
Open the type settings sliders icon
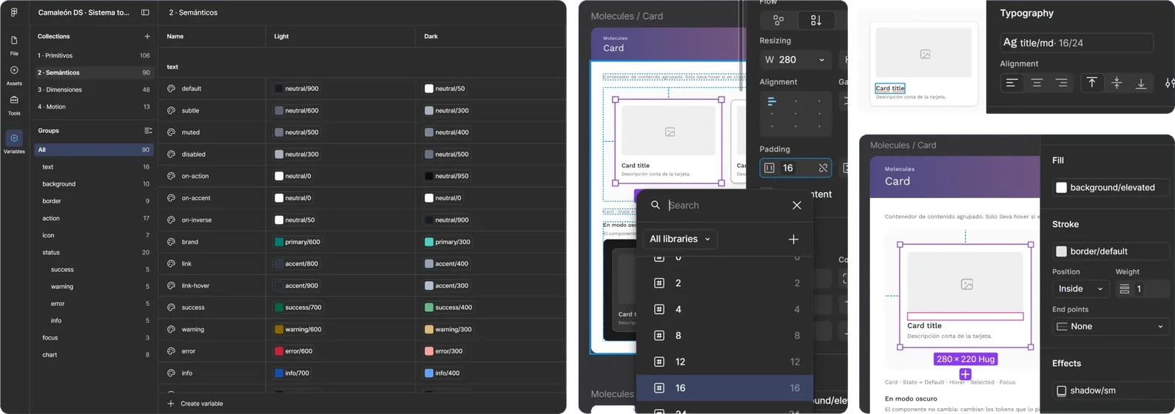click(x=1170, y=83)
